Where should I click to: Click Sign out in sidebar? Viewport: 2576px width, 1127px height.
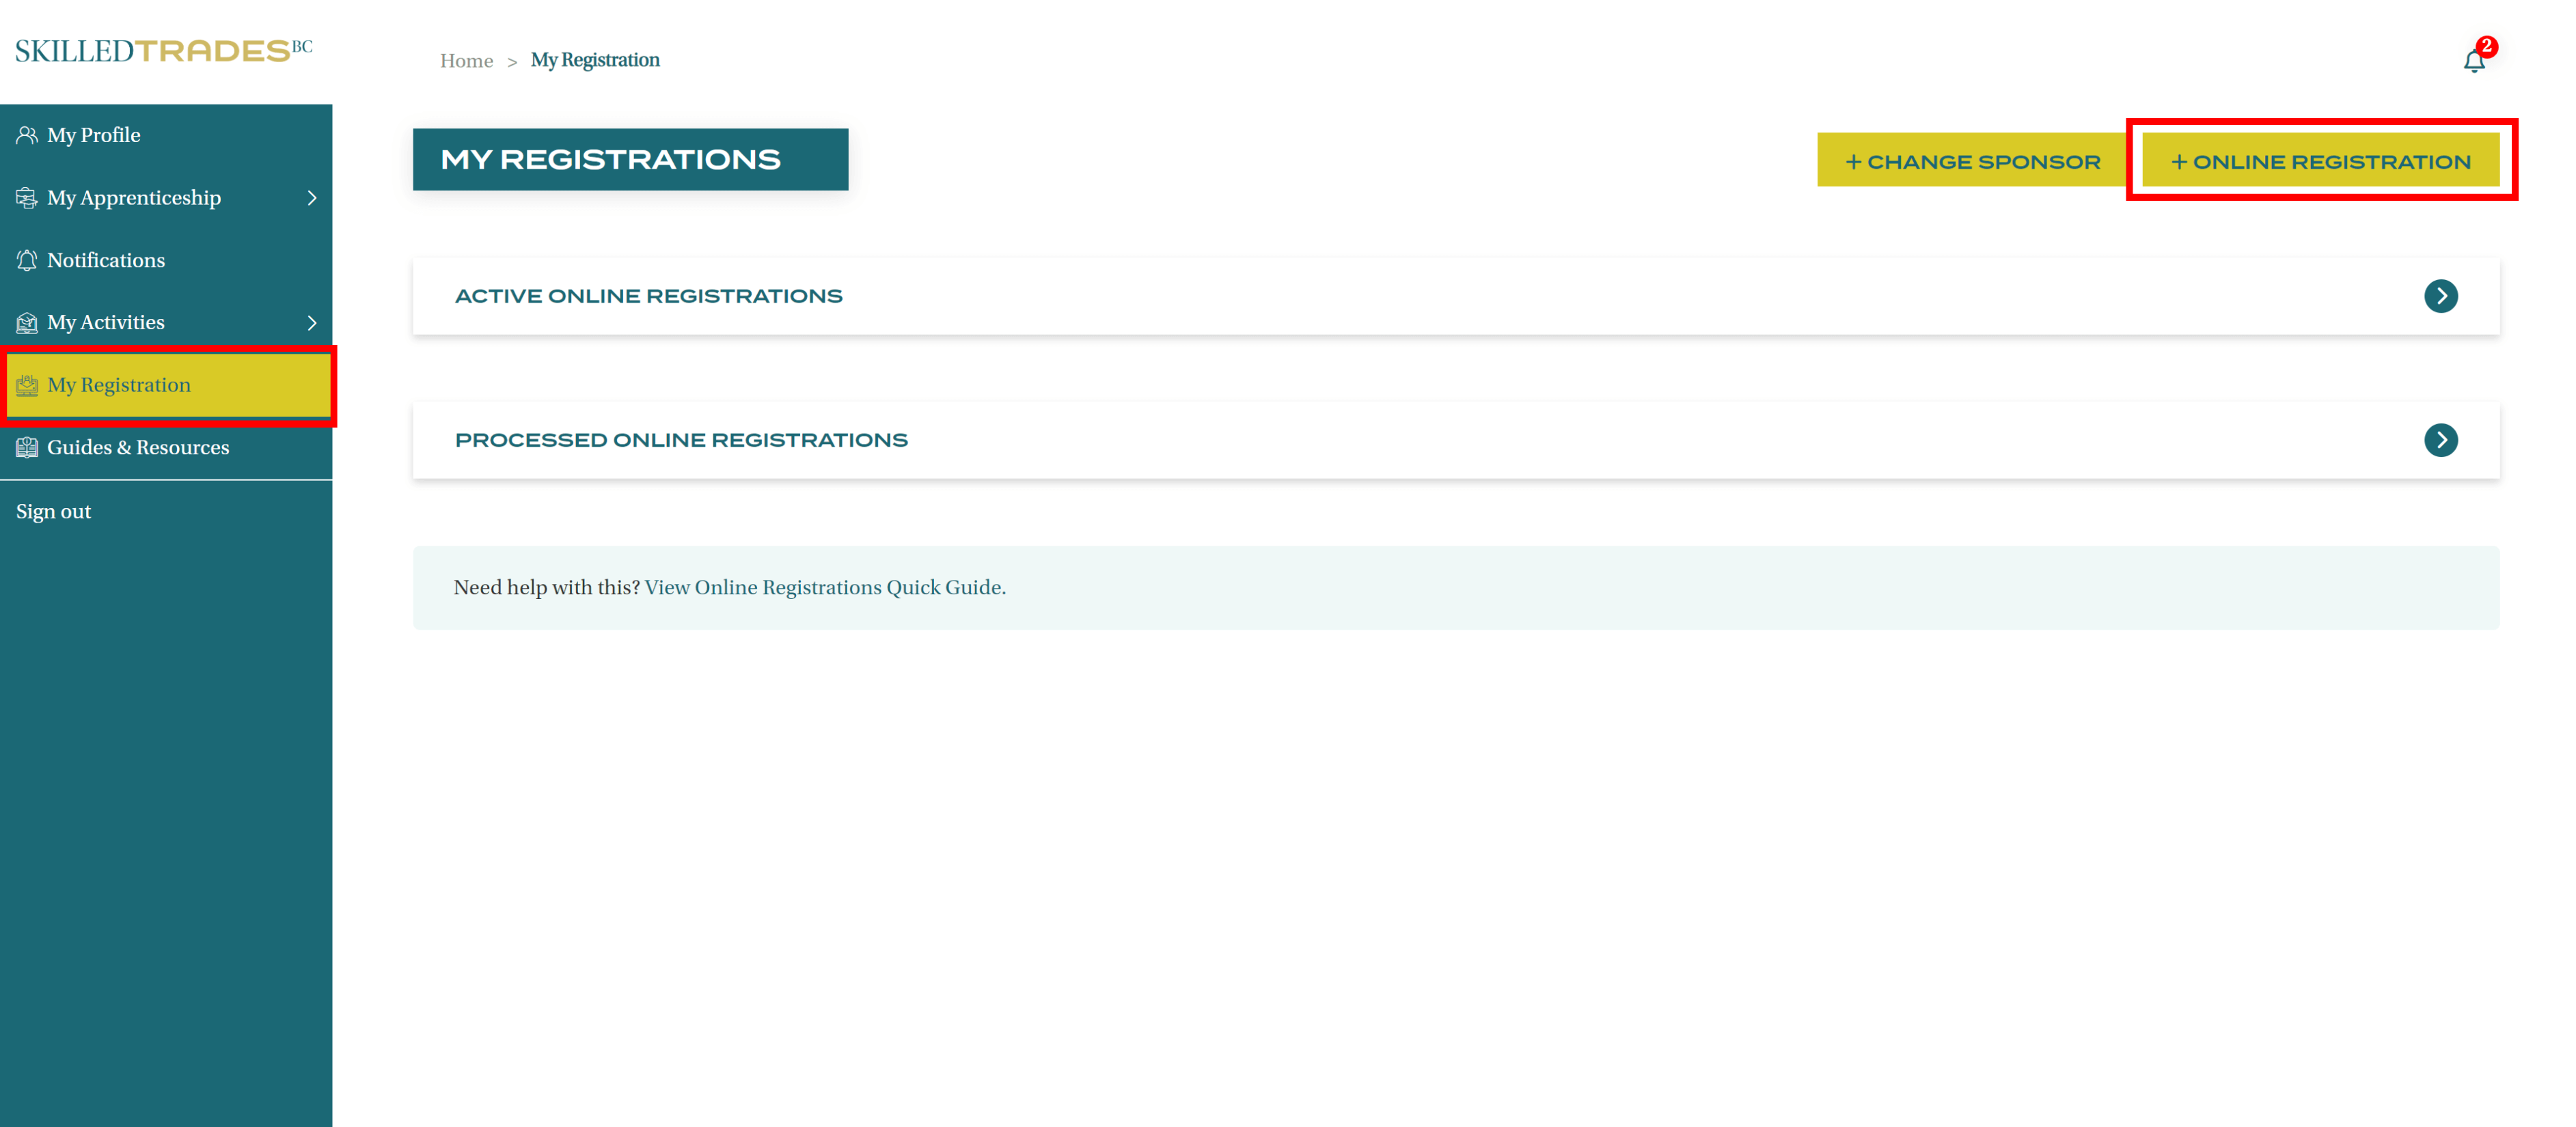(x=54, y=512)
